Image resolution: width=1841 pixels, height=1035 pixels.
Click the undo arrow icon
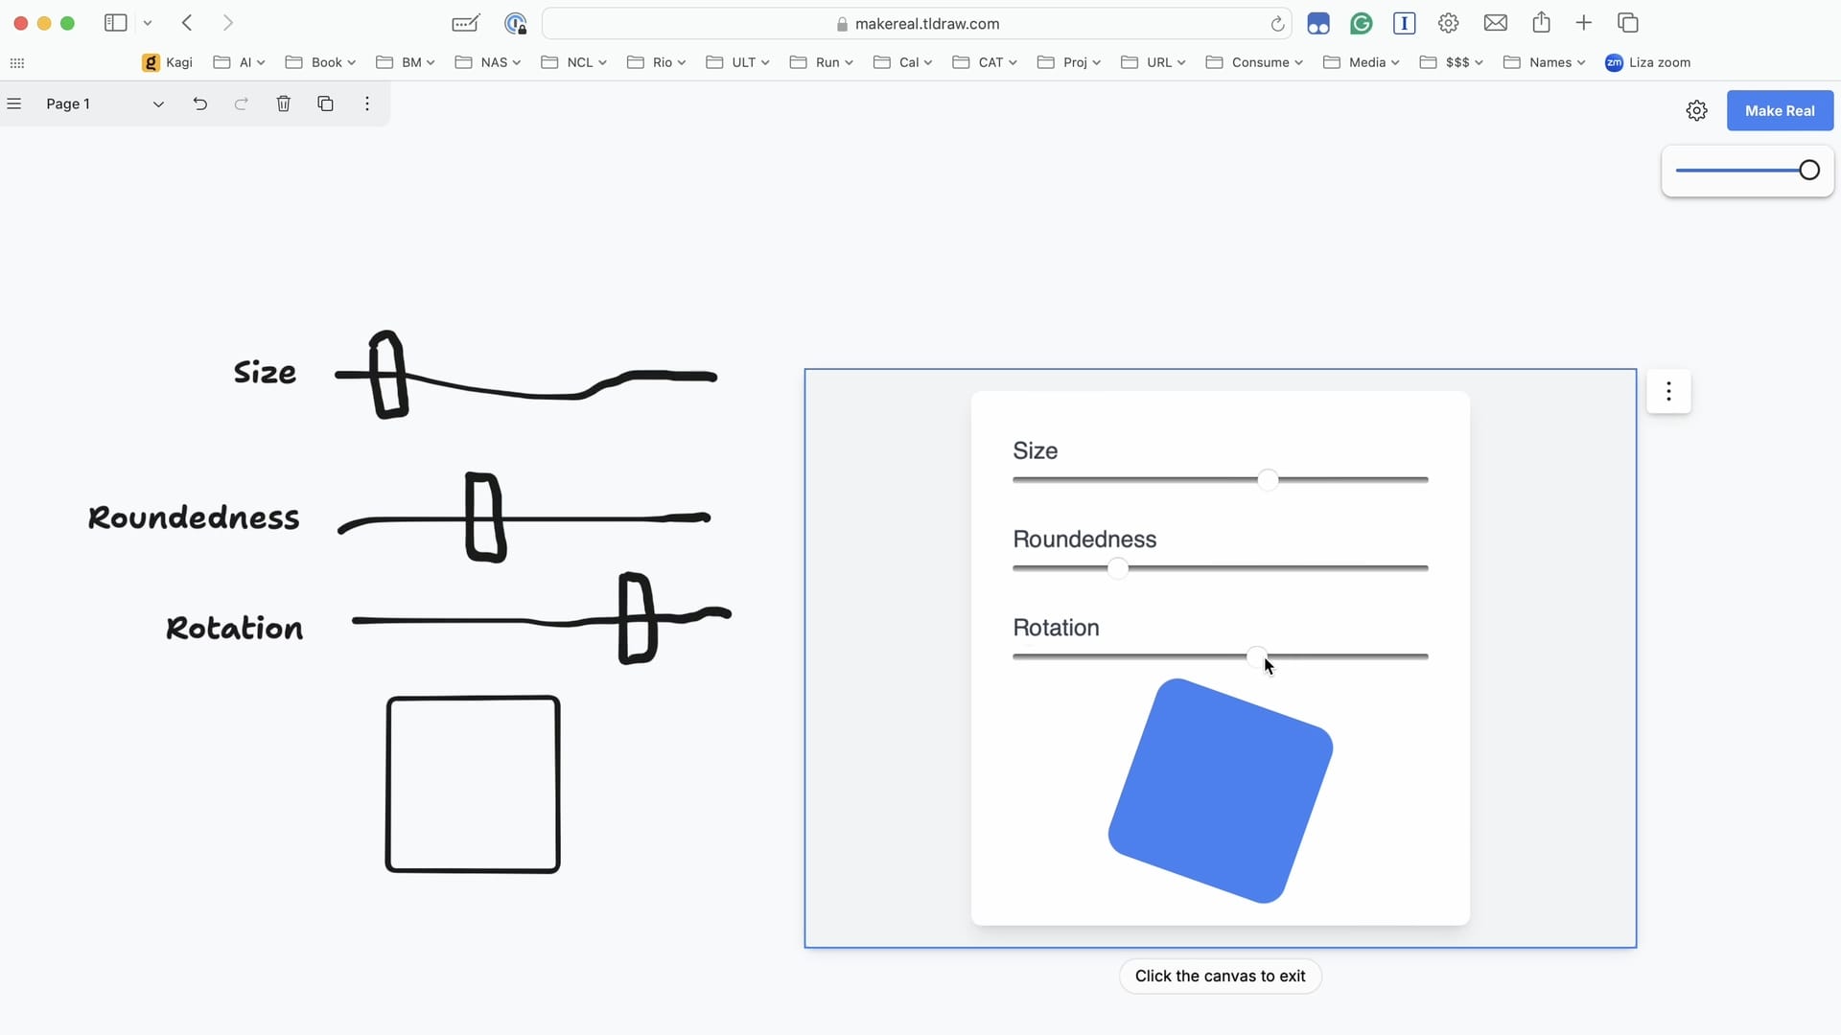tap(199, 103)
